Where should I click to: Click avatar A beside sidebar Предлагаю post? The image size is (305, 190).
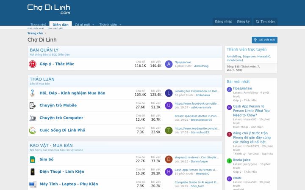[x=229, y=90]
